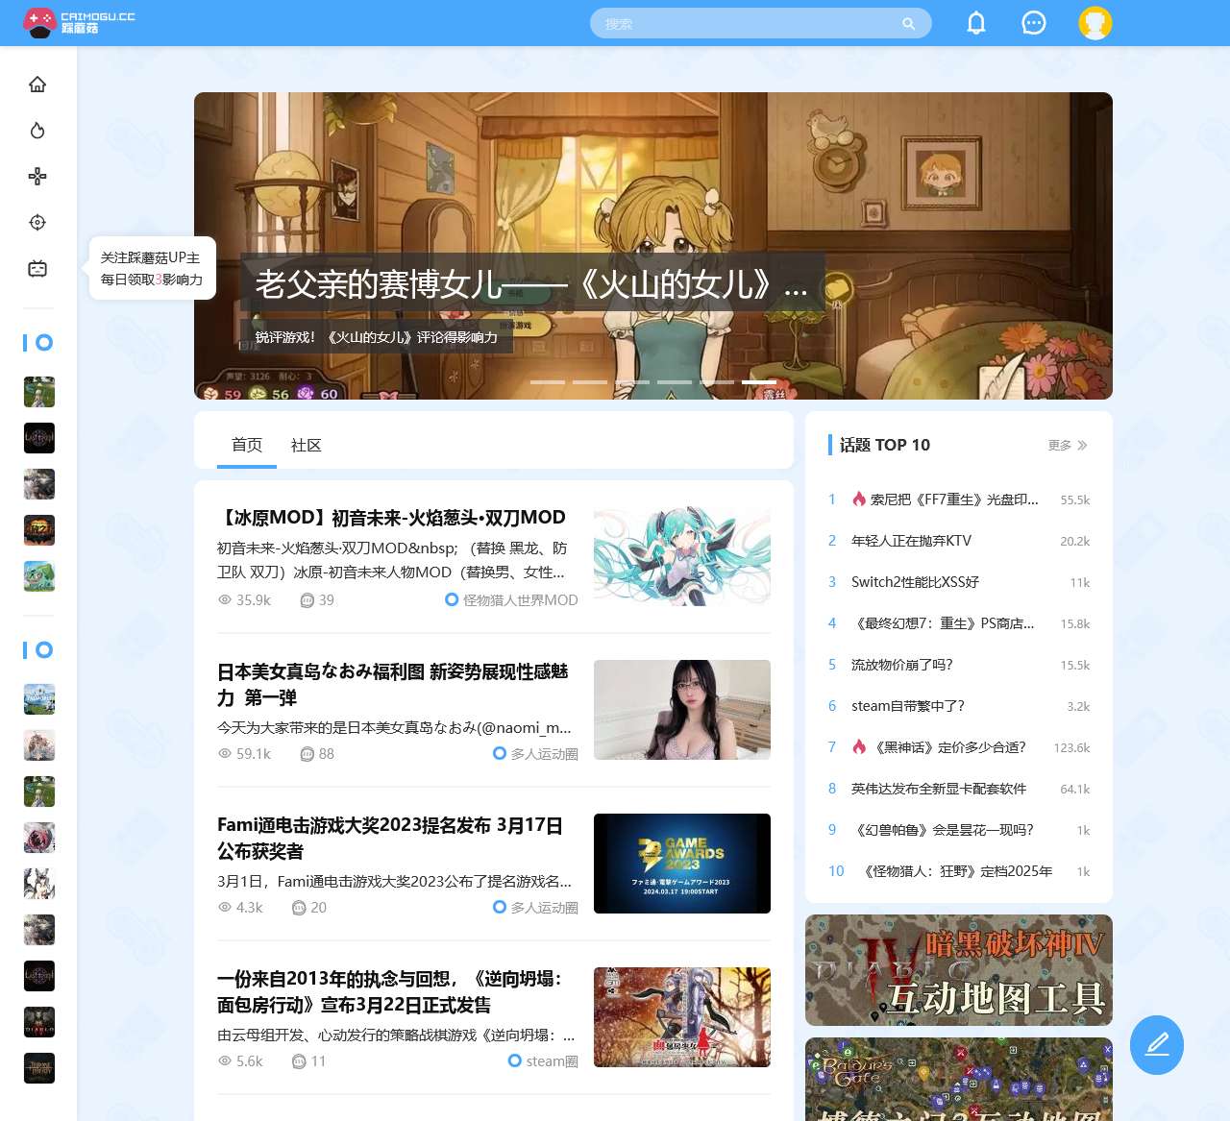Screen dimensions: 1230x1121
Task: Open the Fami通电击游戏大奖2023提名发布 article
Action: (390, 838)
